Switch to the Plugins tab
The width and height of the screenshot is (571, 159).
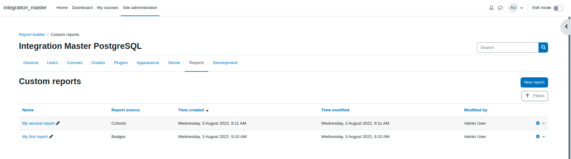click(x=121, y=63)
